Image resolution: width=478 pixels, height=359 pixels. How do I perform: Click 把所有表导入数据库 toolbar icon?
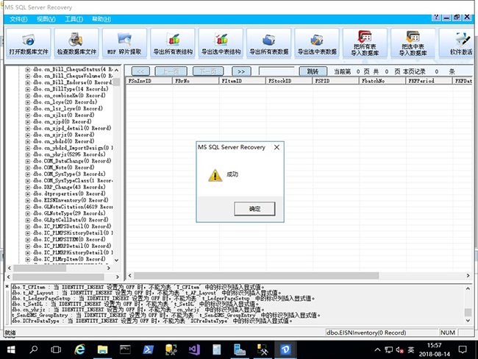coord(365,43)
